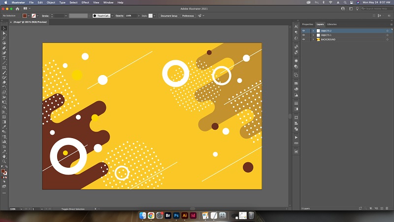Hide the OBJECTS 2 layer
The height and width of the screenshot is (222, 394).
pyautogui.click(x=303, y=31)
